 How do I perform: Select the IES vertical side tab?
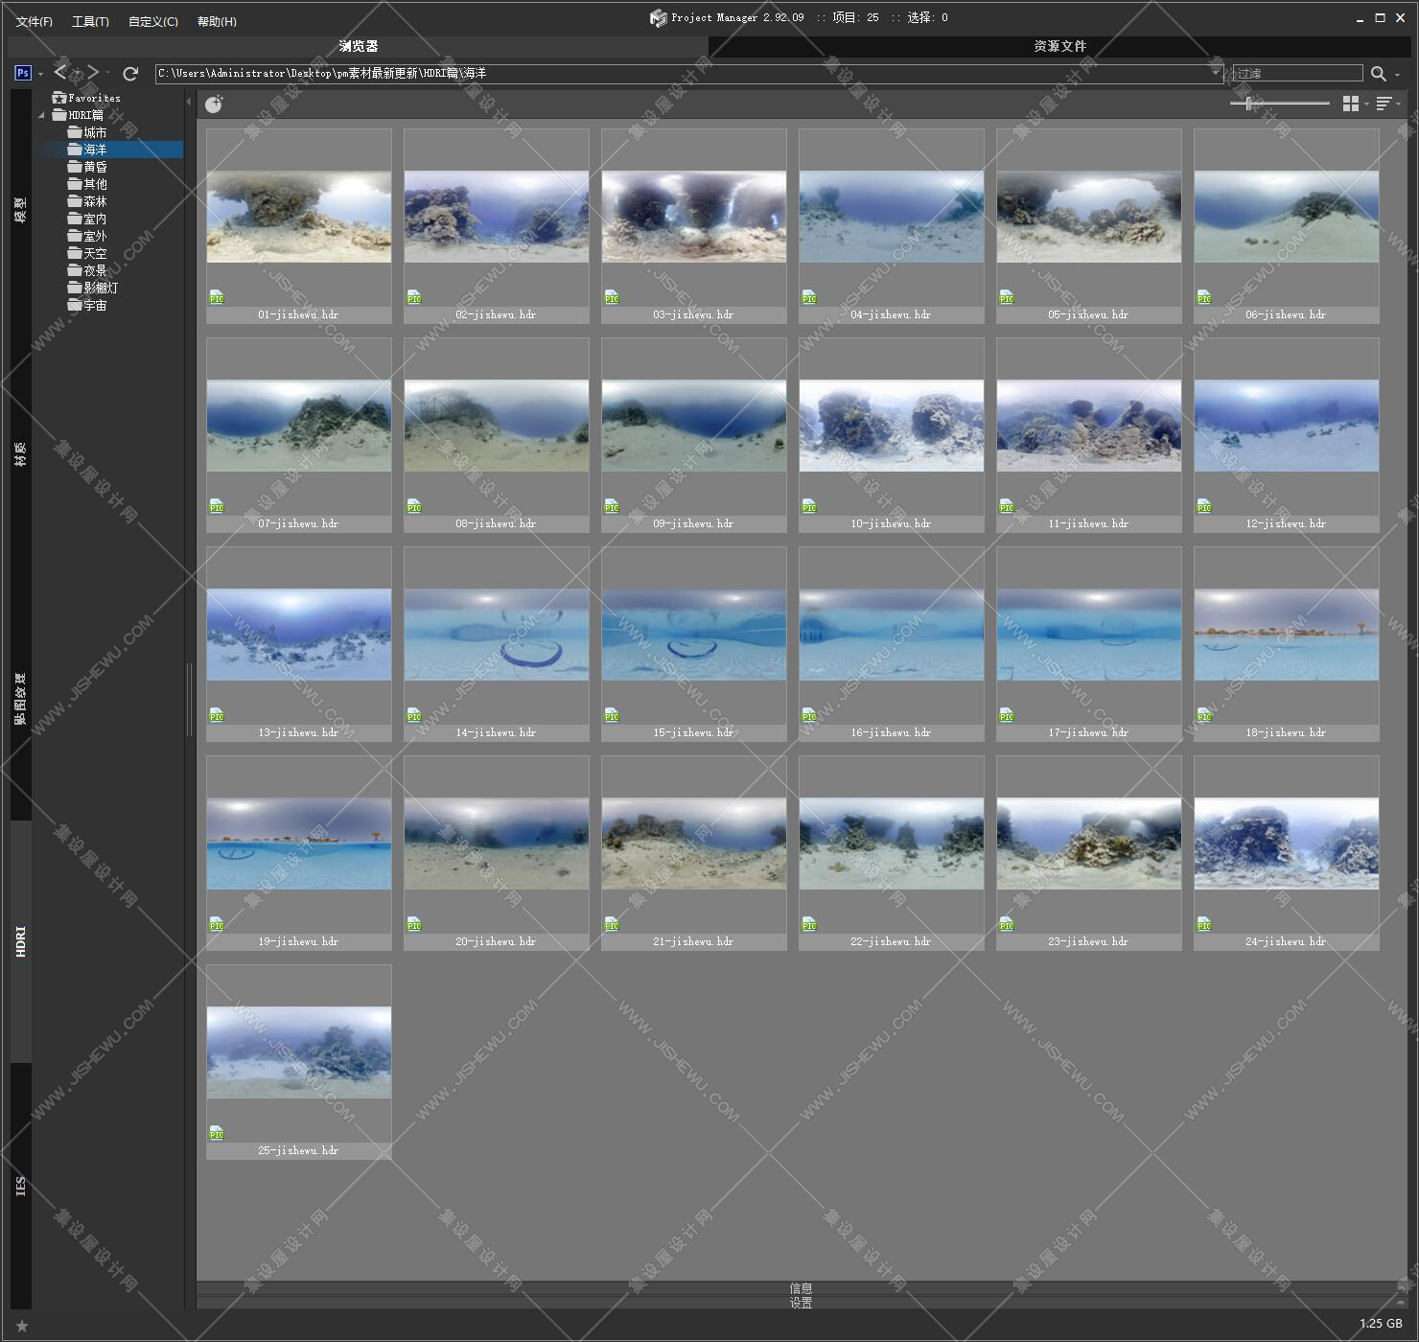[21, 1186]
